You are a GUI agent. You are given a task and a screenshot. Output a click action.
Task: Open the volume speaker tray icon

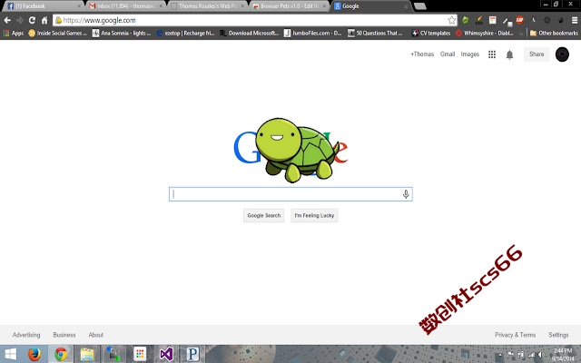point(541,355)
